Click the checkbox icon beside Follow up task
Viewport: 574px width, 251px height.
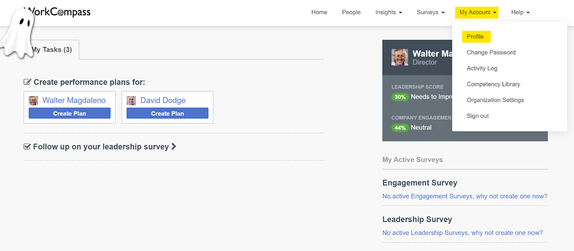pyautogui.click(x=27, y=147)
